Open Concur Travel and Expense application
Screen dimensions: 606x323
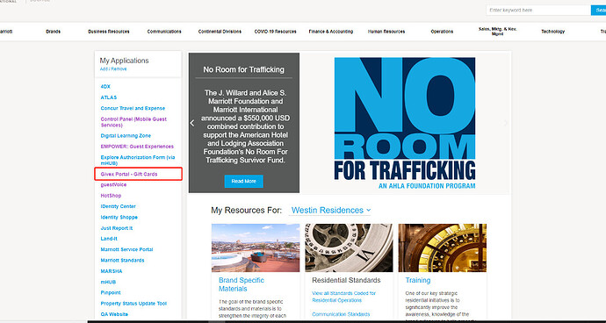tap(133, 108)
